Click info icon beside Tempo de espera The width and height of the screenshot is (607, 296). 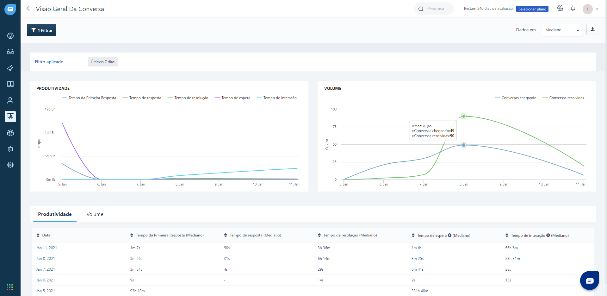(x=449, y=235)
